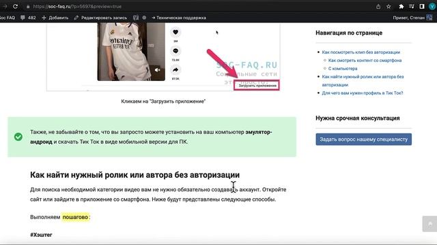Click the green checkmark icon in the tip box
Screen dimensions: 437x245
[x=18, y=137]
